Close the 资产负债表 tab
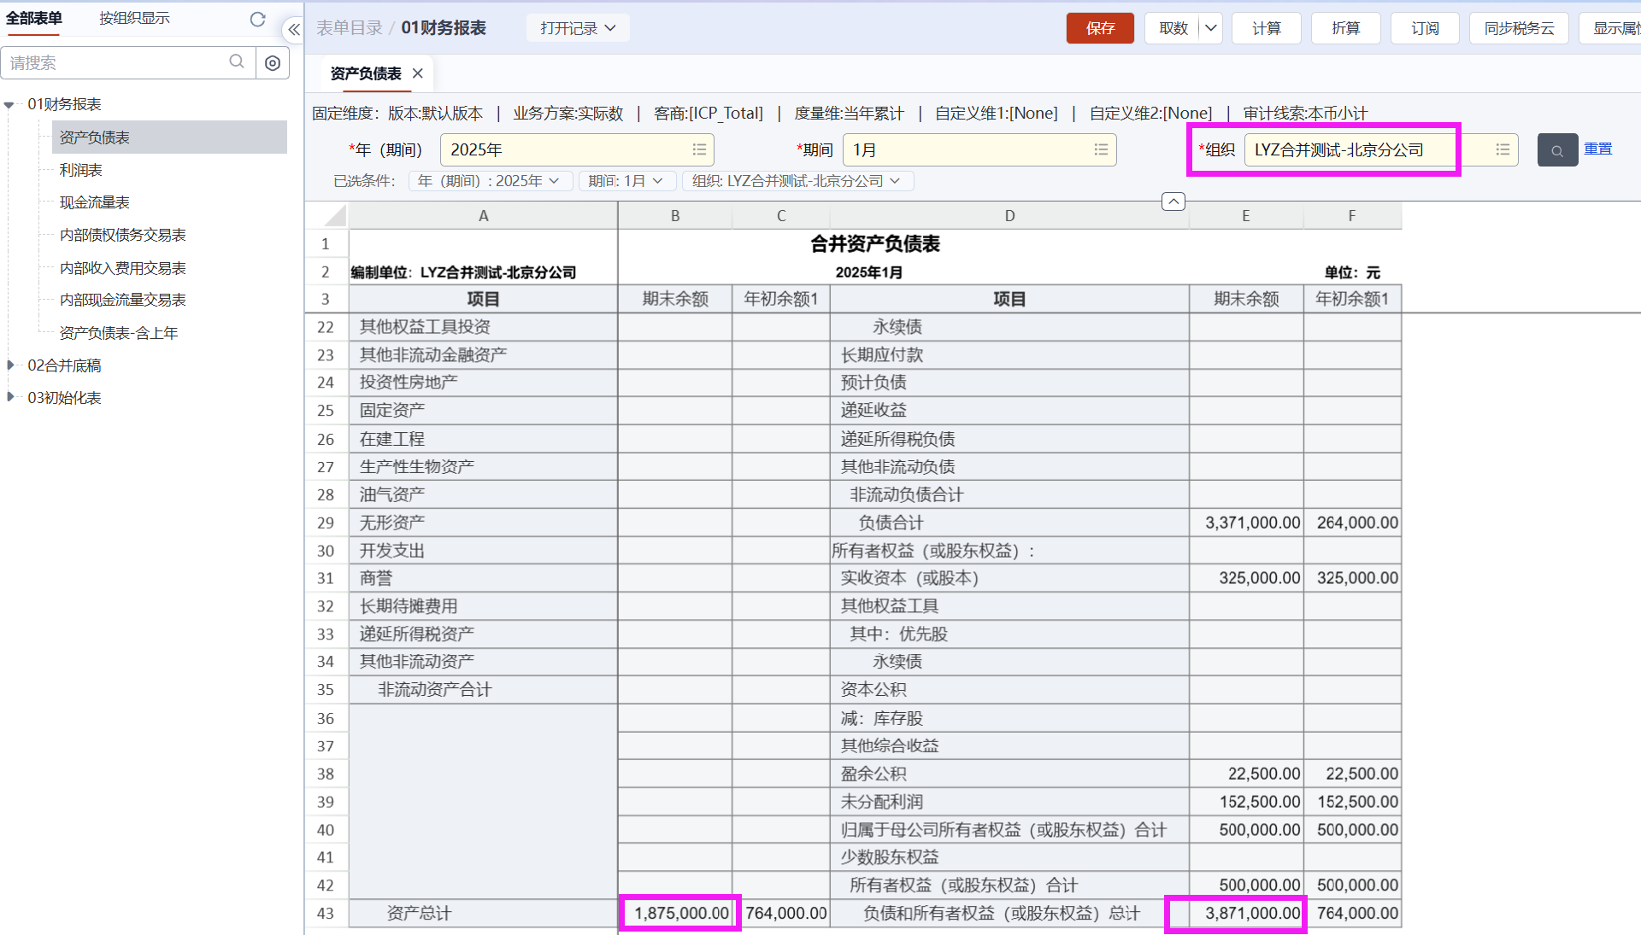The width and height of the screenshot is (1641, 935). click(x=418, y=73)
